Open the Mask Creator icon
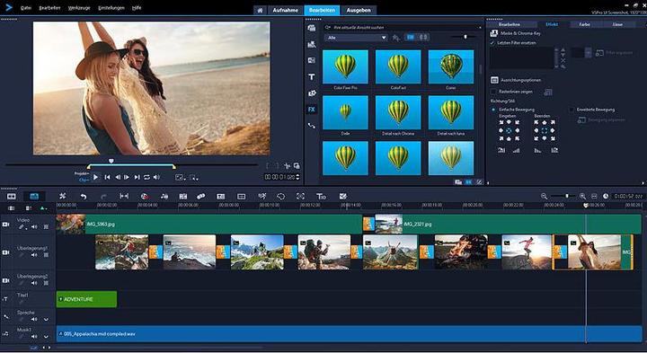The height and width of the screenshot is (353, 647). 280,197
